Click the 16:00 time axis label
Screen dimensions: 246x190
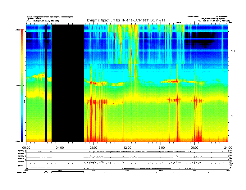click(161, 148)
